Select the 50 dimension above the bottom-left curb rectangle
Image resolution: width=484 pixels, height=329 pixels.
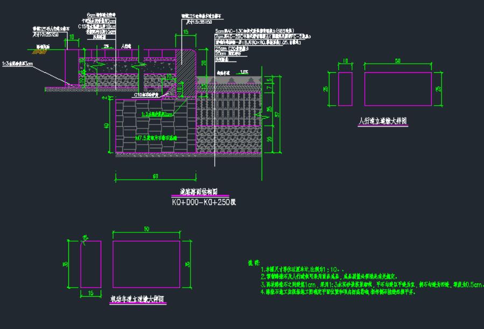point(146,230)
